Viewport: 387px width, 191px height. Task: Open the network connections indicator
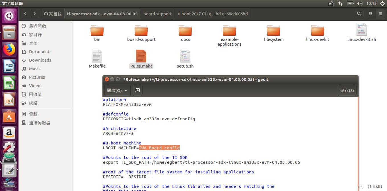(x=340, y=3)
